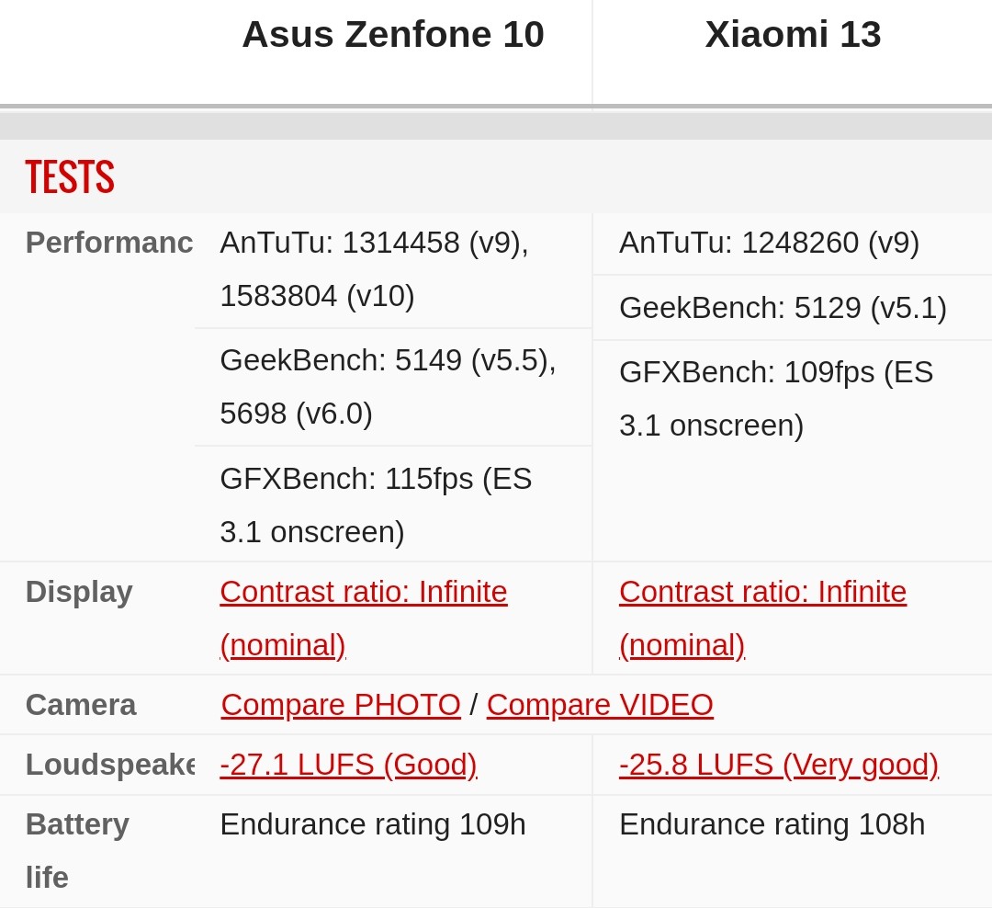Click the Battery life row label

pos(77,824)
